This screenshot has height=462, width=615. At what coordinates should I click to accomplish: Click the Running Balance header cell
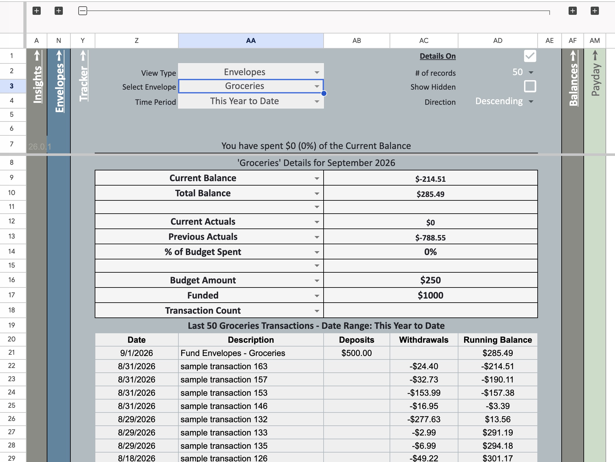(498, 340)
